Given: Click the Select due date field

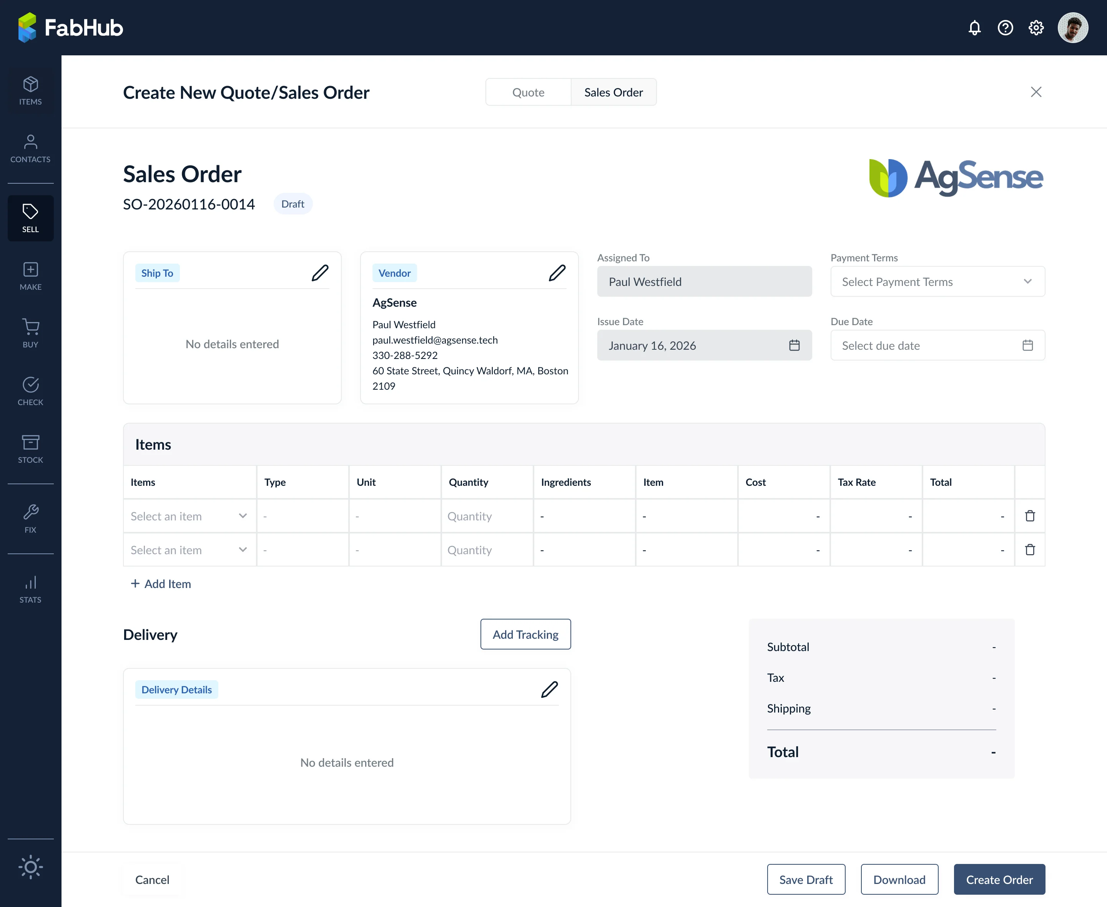Looking at the screenshot, I should tap(937, 346).
